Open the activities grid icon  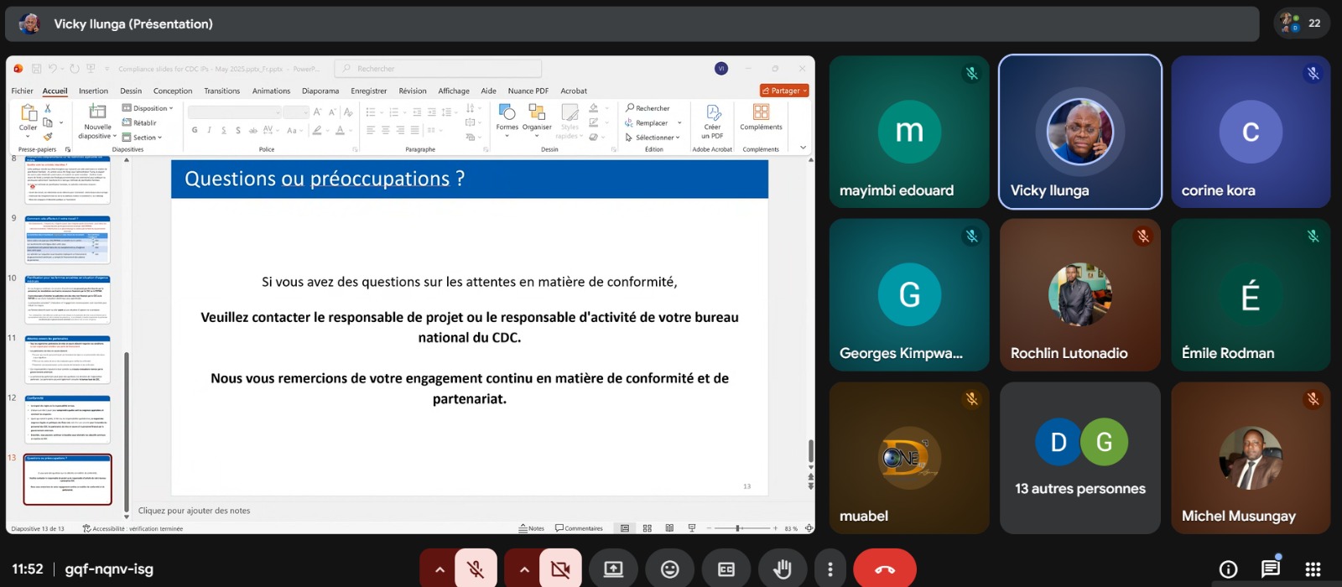coord(1313,569)
